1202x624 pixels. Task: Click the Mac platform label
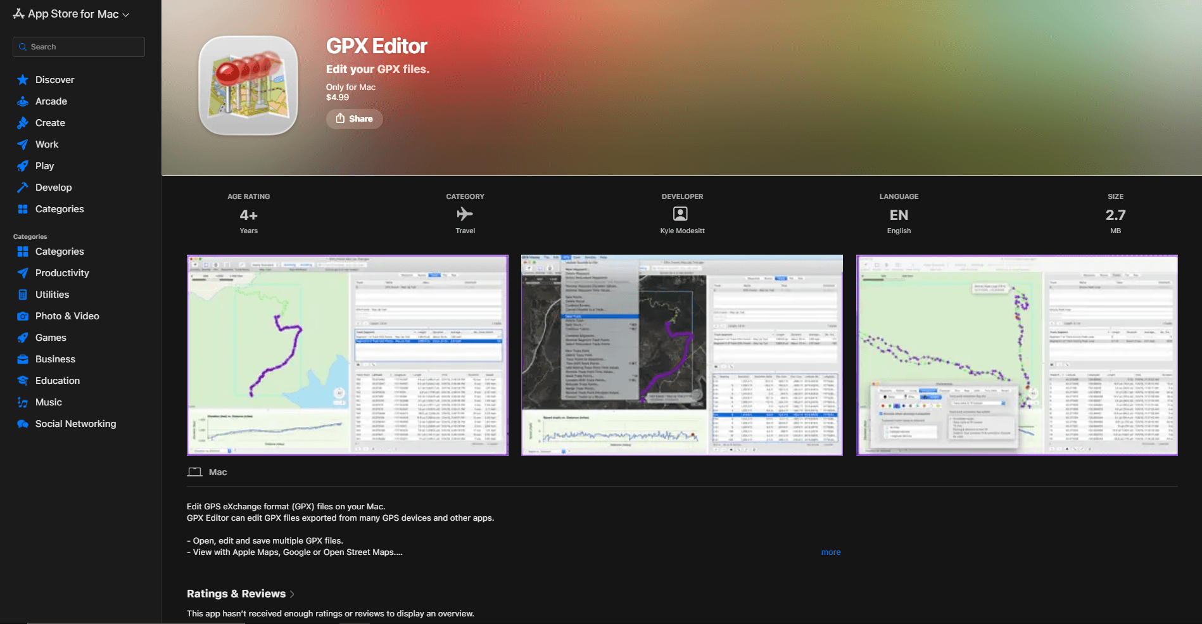point(218,472)
